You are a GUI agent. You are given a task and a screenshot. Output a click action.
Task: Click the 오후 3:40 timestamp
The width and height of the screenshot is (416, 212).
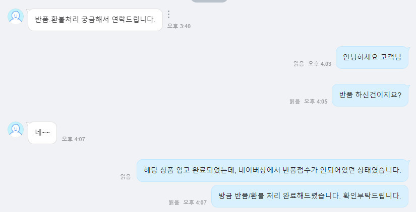click(179, 26)
